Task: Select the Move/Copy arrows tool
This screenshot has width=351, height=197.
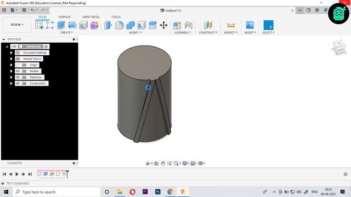Action: [x=163, y=25]
